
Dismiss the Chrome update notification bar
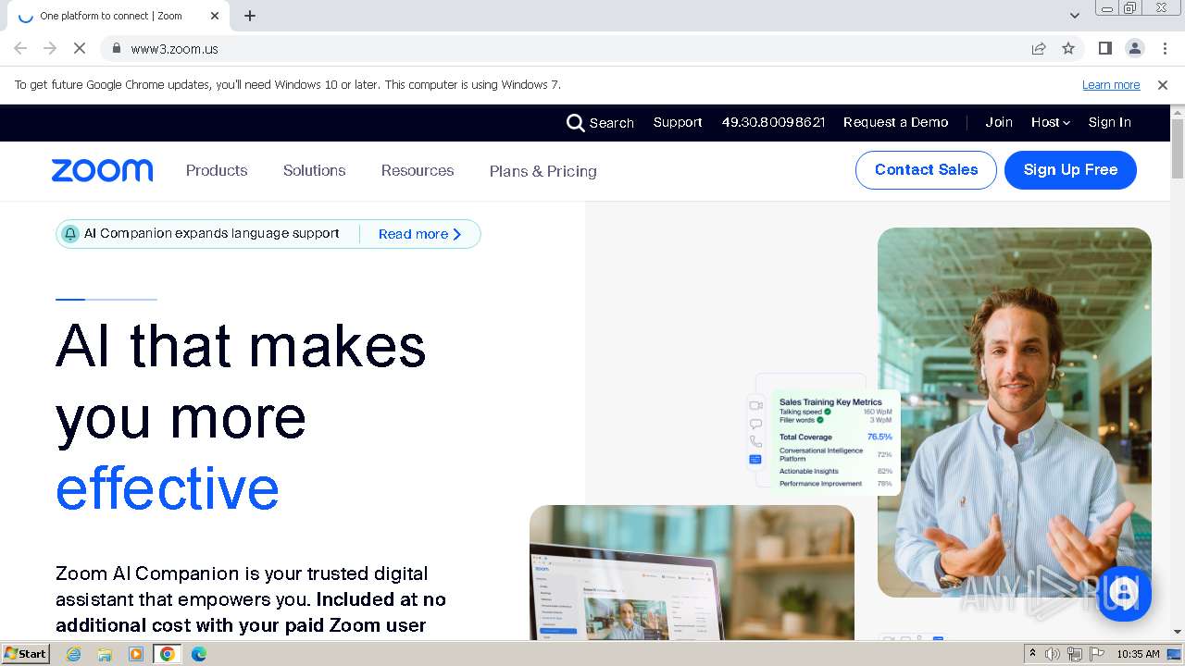(x=1163, y=85)
